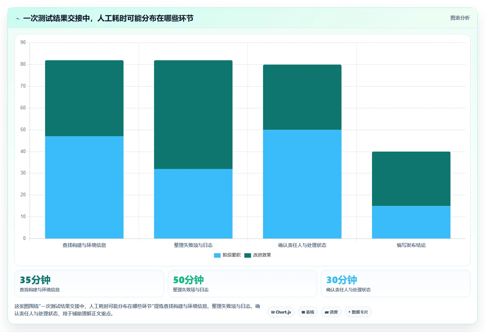Click the 进度 tag icon
The height and width of the screenshot is (332, 485).
click(326, 312)
